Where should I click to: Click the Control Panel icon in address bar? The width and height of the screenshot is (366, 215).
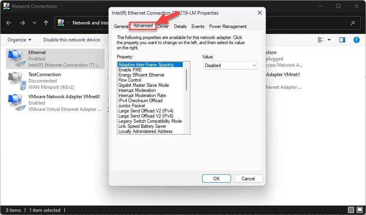[x=61, y=22]
